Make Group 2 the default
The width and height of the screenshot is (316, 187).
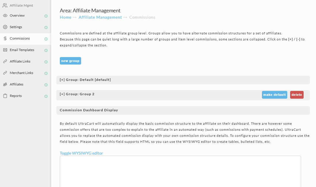click(x=275, y=95)
